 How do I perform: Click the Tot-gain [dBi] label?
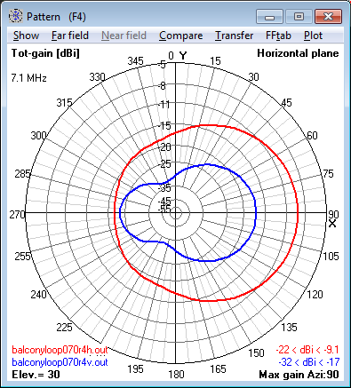(45, 53)
